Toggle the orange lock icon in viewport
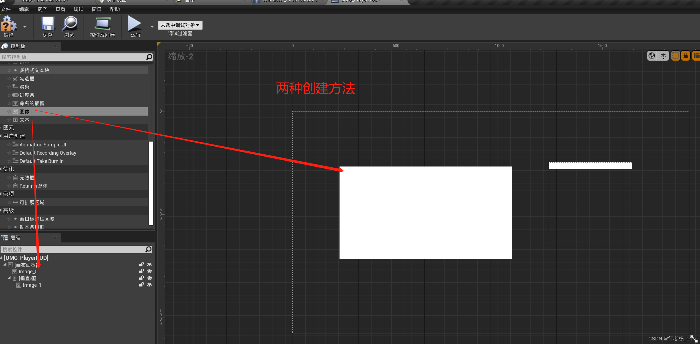Image resolution: width=700 pixels, height=344 pixels. tap(685, 56)
